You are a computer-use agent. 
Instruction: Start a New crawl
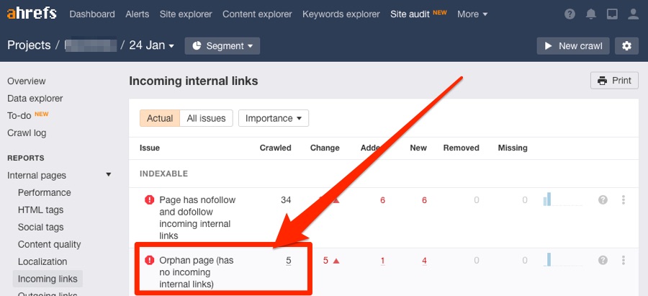point(573,46)
